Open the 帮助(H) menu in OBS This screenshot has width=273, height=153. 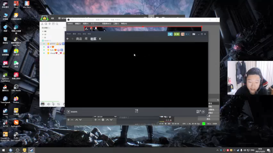click(x=124, y=23)
